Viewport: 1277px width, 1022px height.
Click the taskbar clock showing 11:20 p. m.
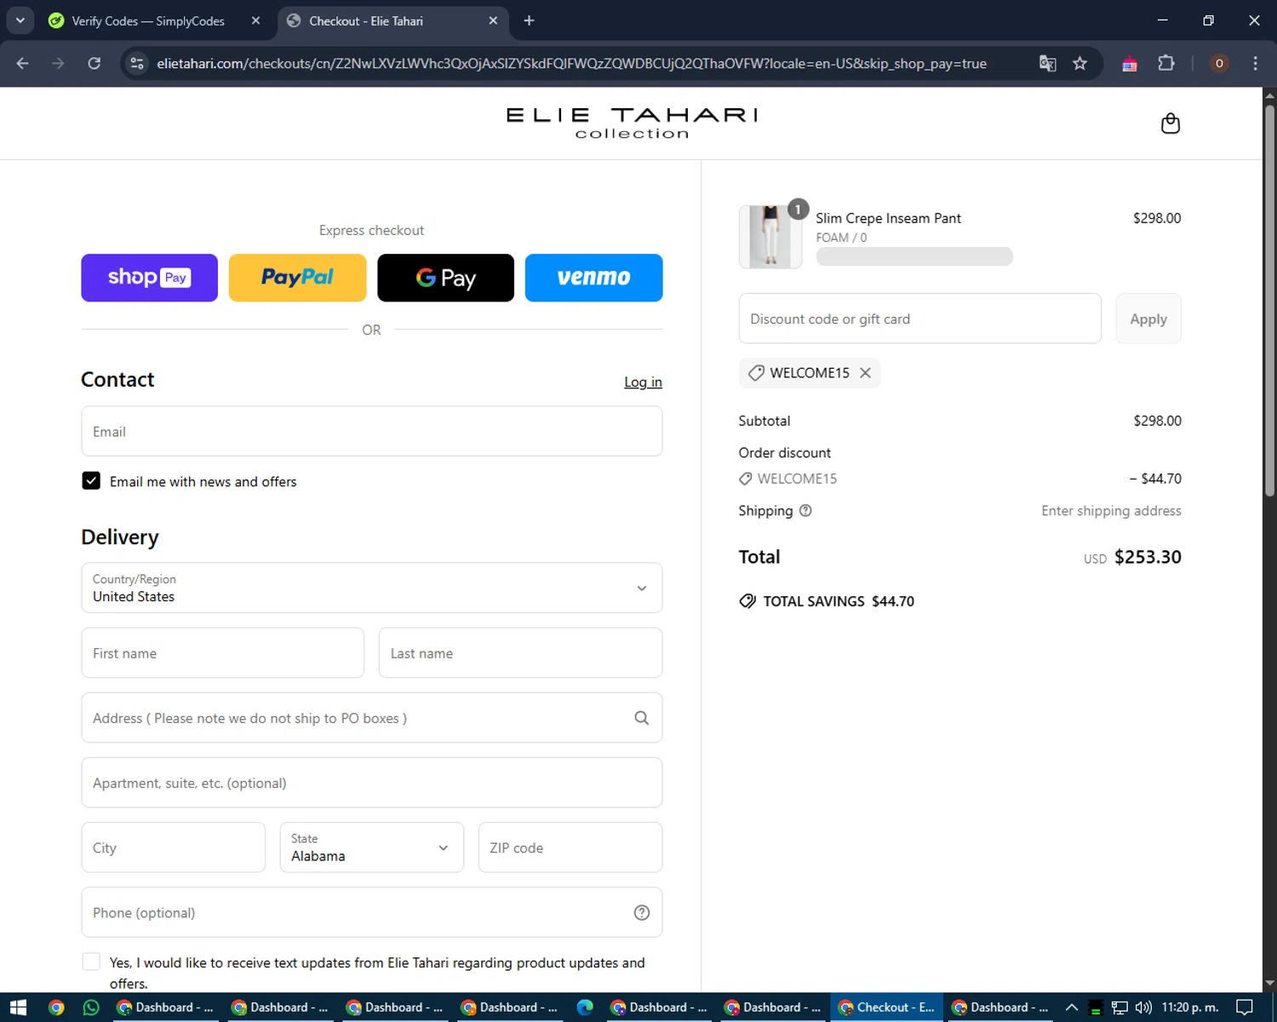click(x=1190, y=1008)
